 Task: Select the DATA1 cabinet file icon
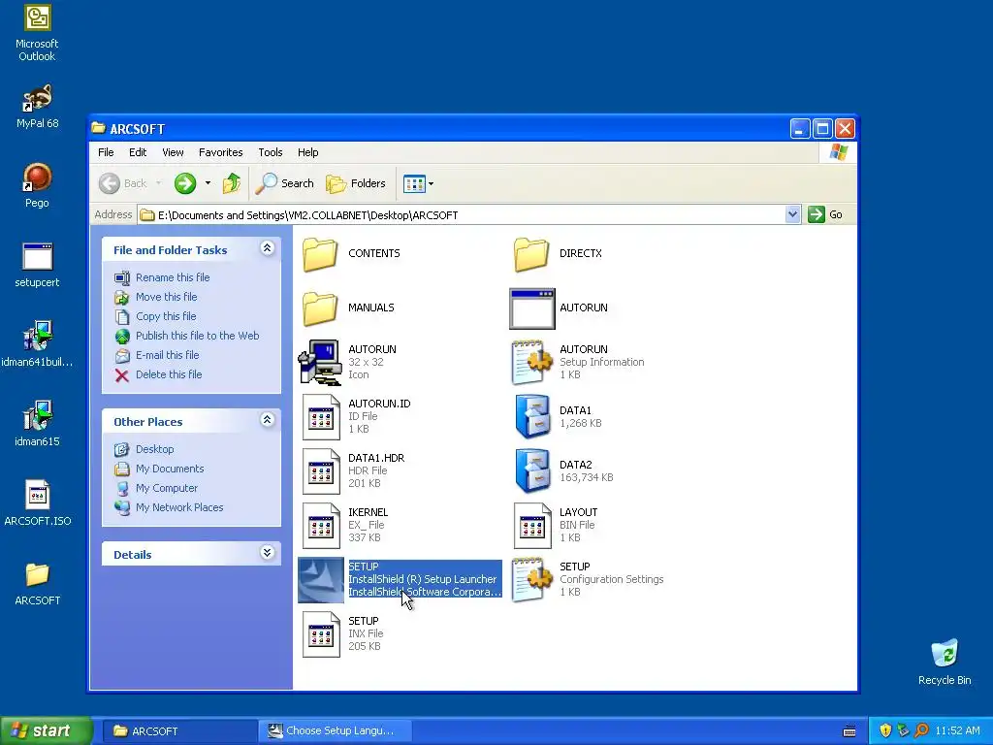(532, 417)
